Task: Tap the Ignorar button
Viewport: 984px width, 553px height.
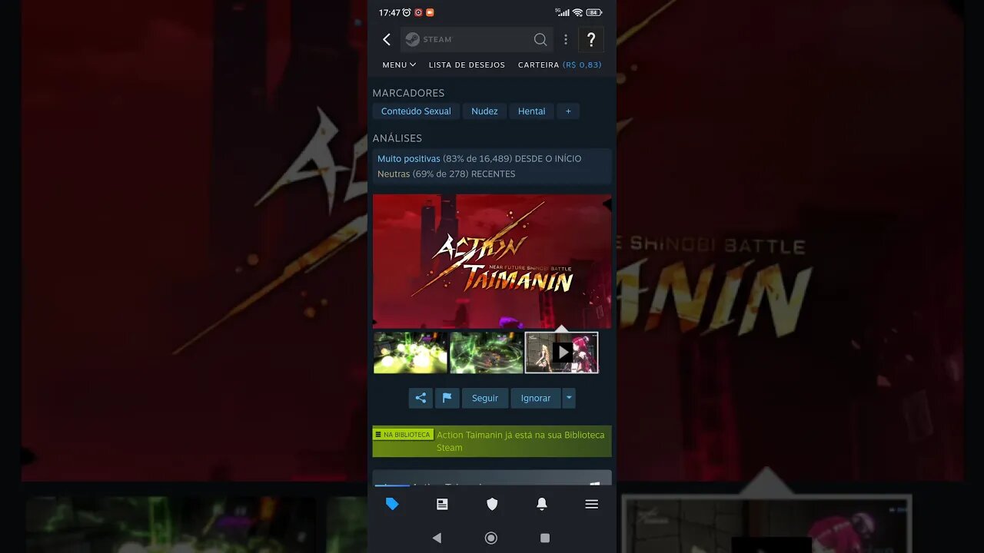Action: click(536, 398)
